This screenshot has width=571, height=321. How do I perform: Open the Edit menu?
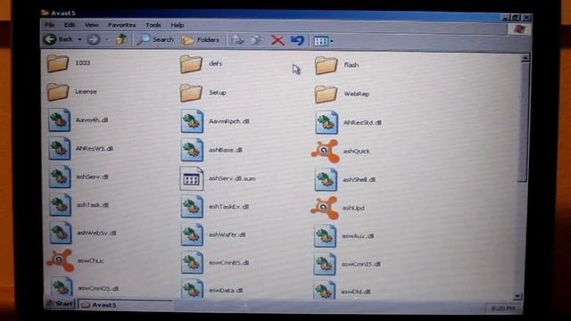point(70,25)
